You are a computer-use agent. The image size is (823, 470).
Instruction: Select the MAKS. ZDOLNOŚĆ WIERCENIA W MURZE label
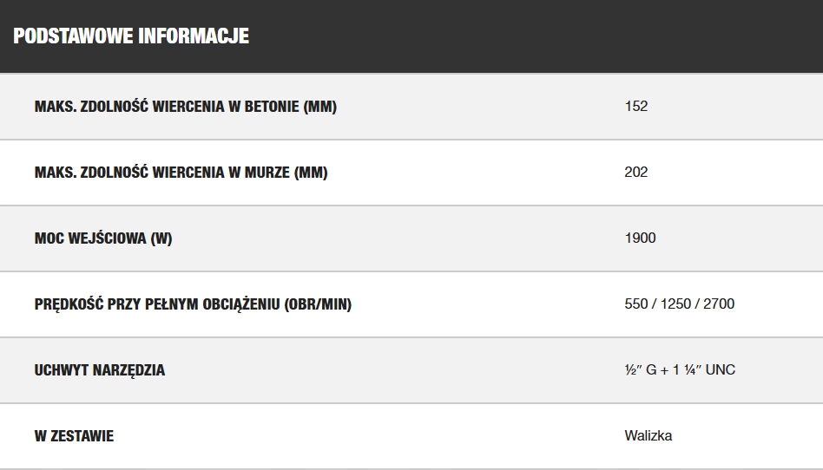click(181, 173)
